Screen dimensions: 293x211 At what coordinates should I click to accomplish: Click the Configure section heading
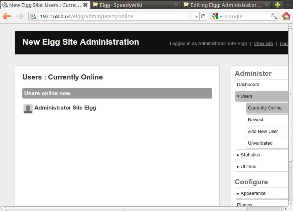[251, 182]
